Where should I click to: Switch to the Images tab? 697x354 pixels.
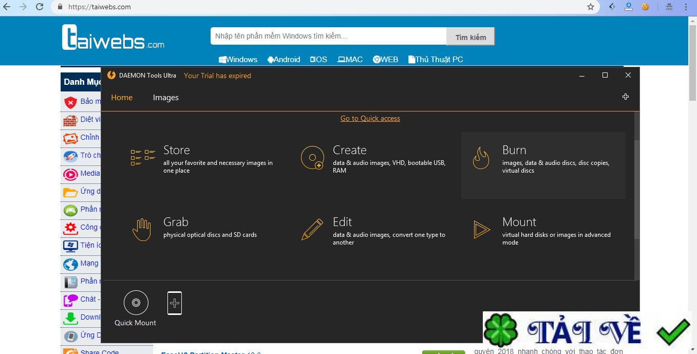[165, 97]
